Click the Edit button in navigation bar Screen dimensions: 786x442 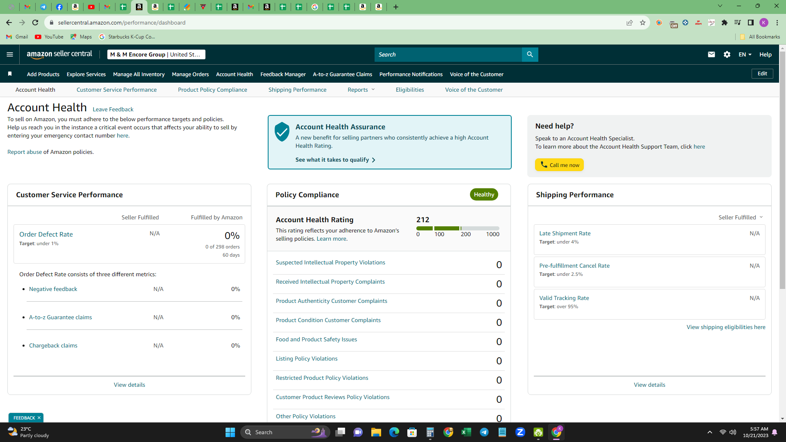(762, 74)
